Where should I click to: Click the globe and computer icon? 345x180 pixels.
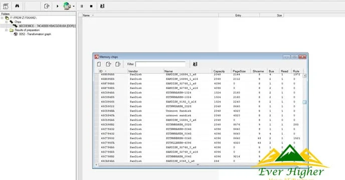67,6
